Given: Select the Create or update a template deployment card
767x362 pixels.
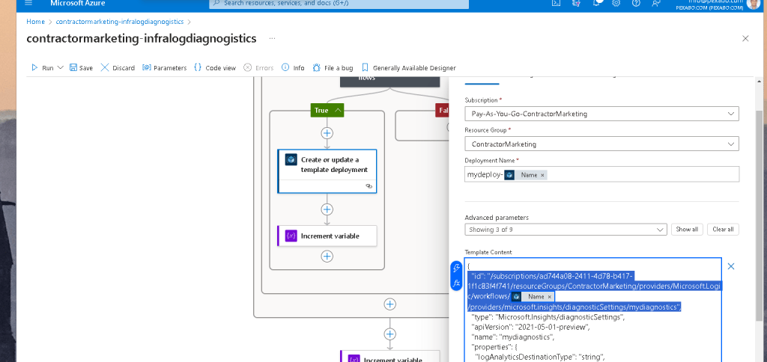Looking at the screenshot, I should (x=327, y=171).
